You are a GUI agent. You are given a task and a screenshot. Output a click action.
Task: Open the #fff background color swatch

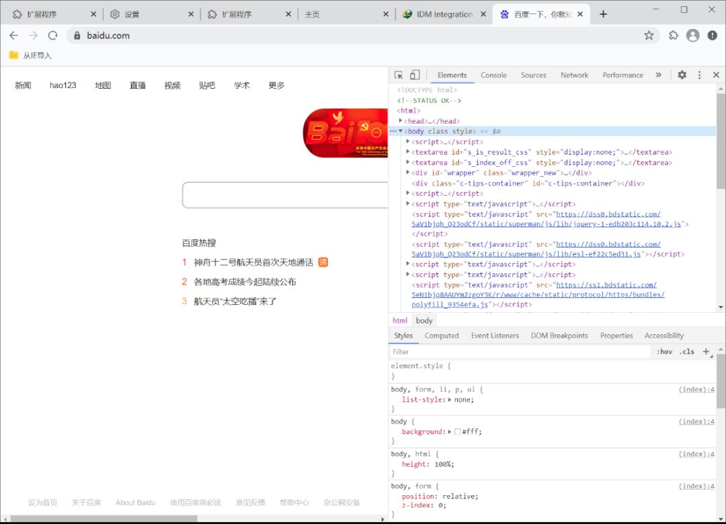pyautogui.click(x=458, y=431)
